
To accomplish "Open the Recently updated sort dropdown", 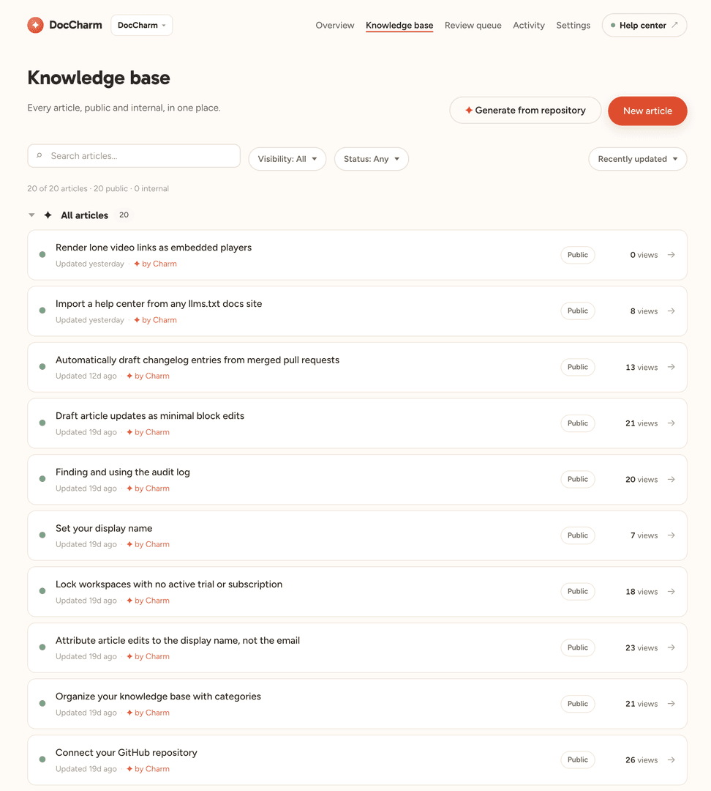I will 637,159.
